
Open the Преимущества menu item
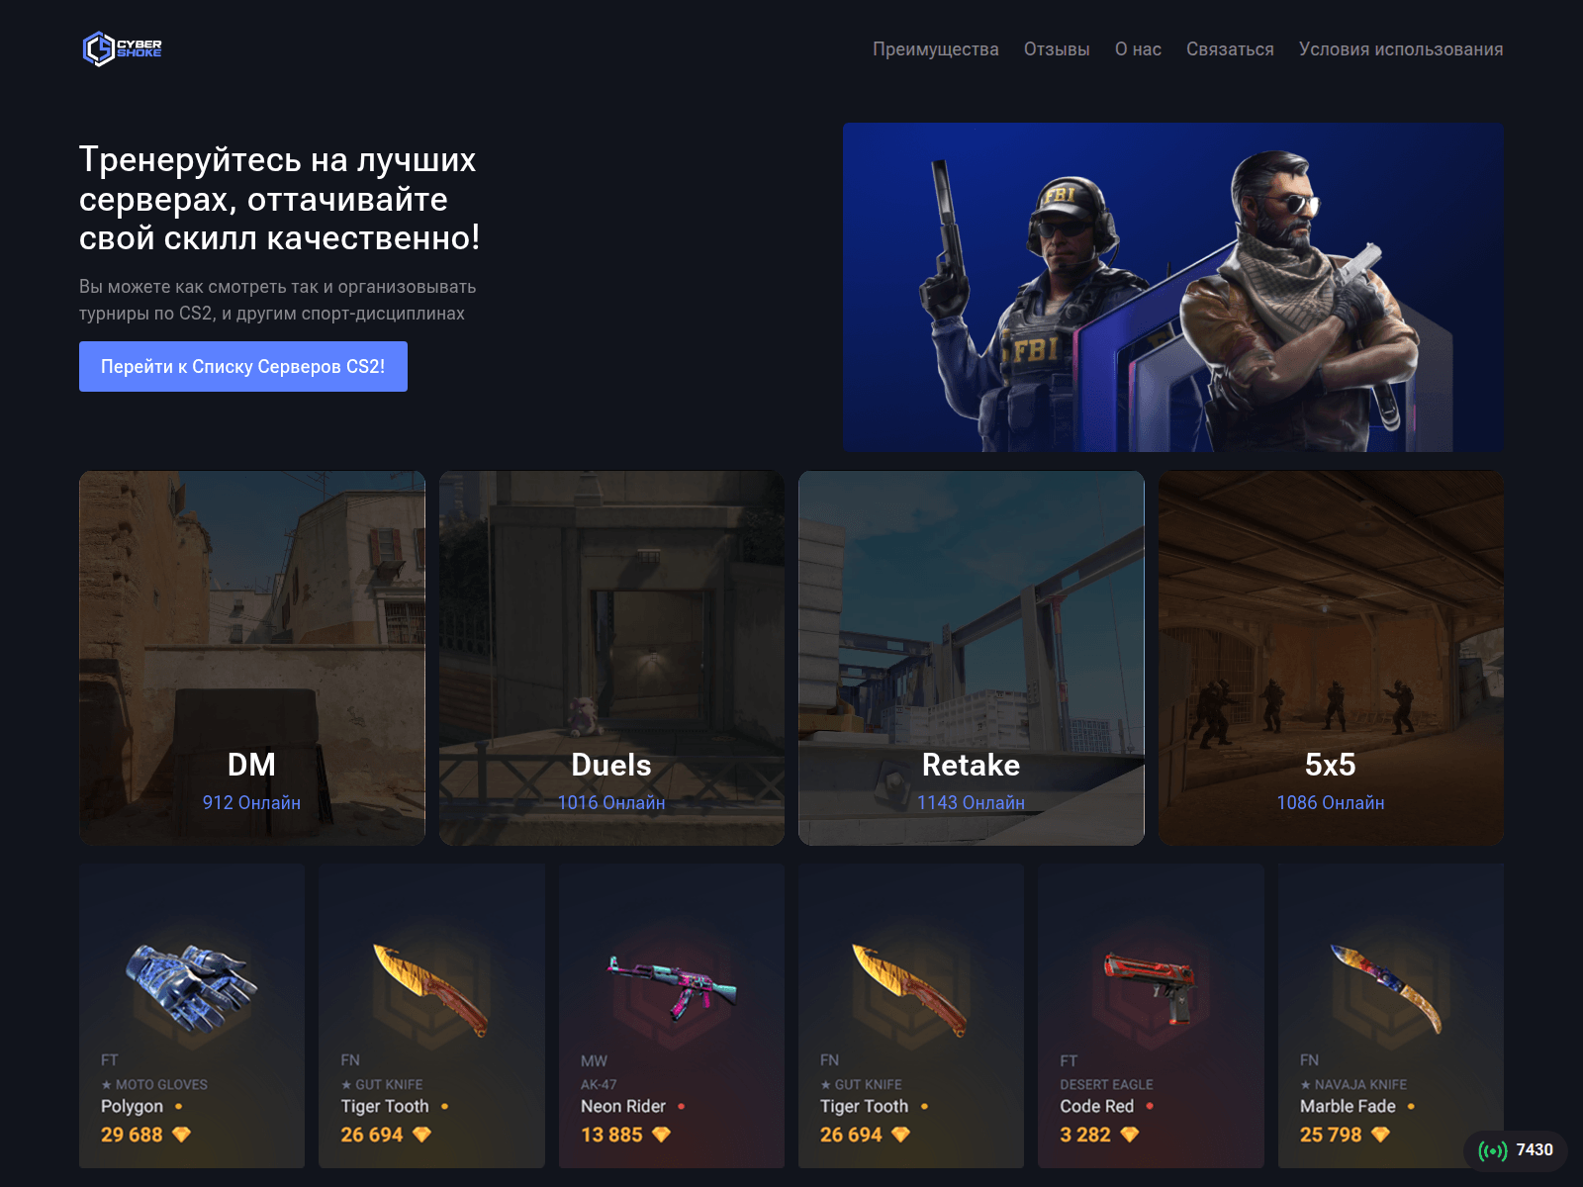coord(935,49)
